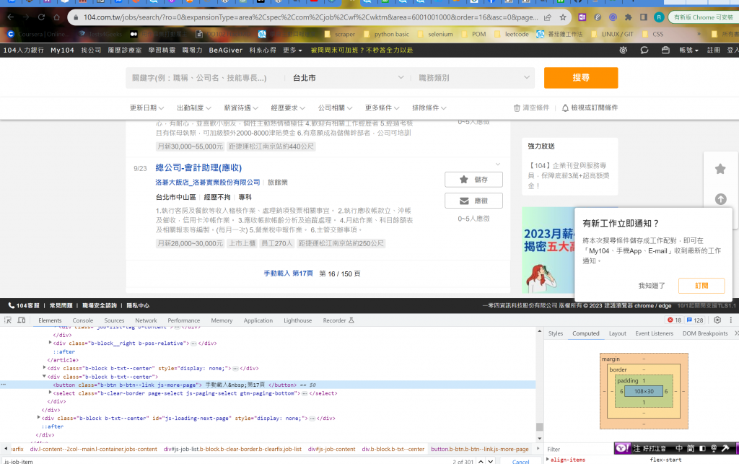739x464 pixels.
Task: Click the DevTools error count badge 18
Action: tap(675, 320)
